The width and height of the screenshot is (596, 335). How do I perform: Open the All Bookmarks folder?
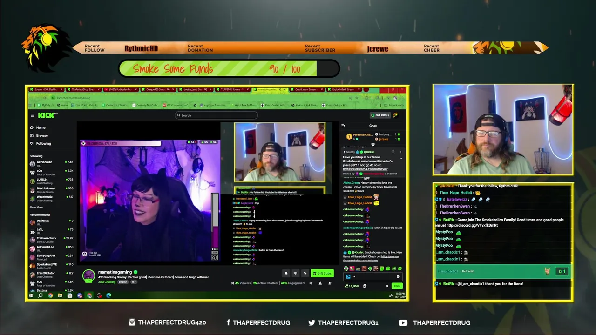click(394, 105)
